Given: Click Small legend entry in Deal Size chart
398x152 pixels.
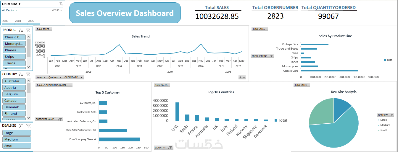Looking at the screenshot, I should [x=383, y=130].
